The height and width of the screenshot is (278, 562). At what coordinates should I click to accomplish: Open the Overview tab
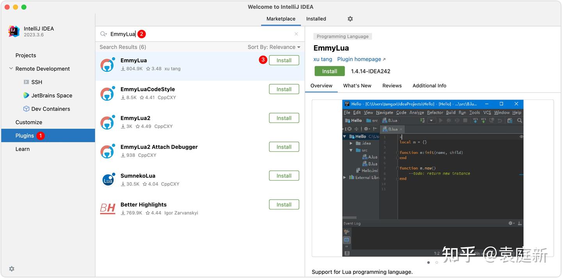pos(321,85)
